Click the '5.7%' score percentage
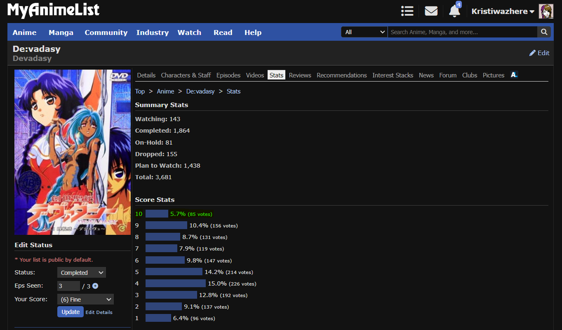 178,214
